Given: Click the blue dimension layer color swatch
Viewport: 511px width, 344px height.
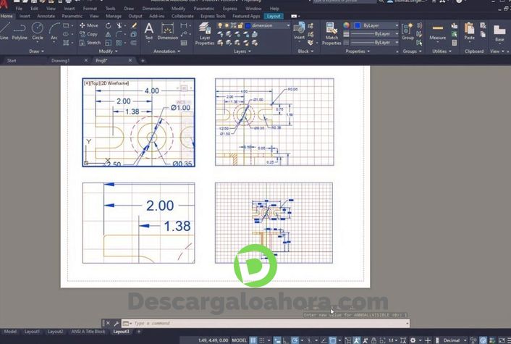Looking at the screenshot, I should [248, 25].
